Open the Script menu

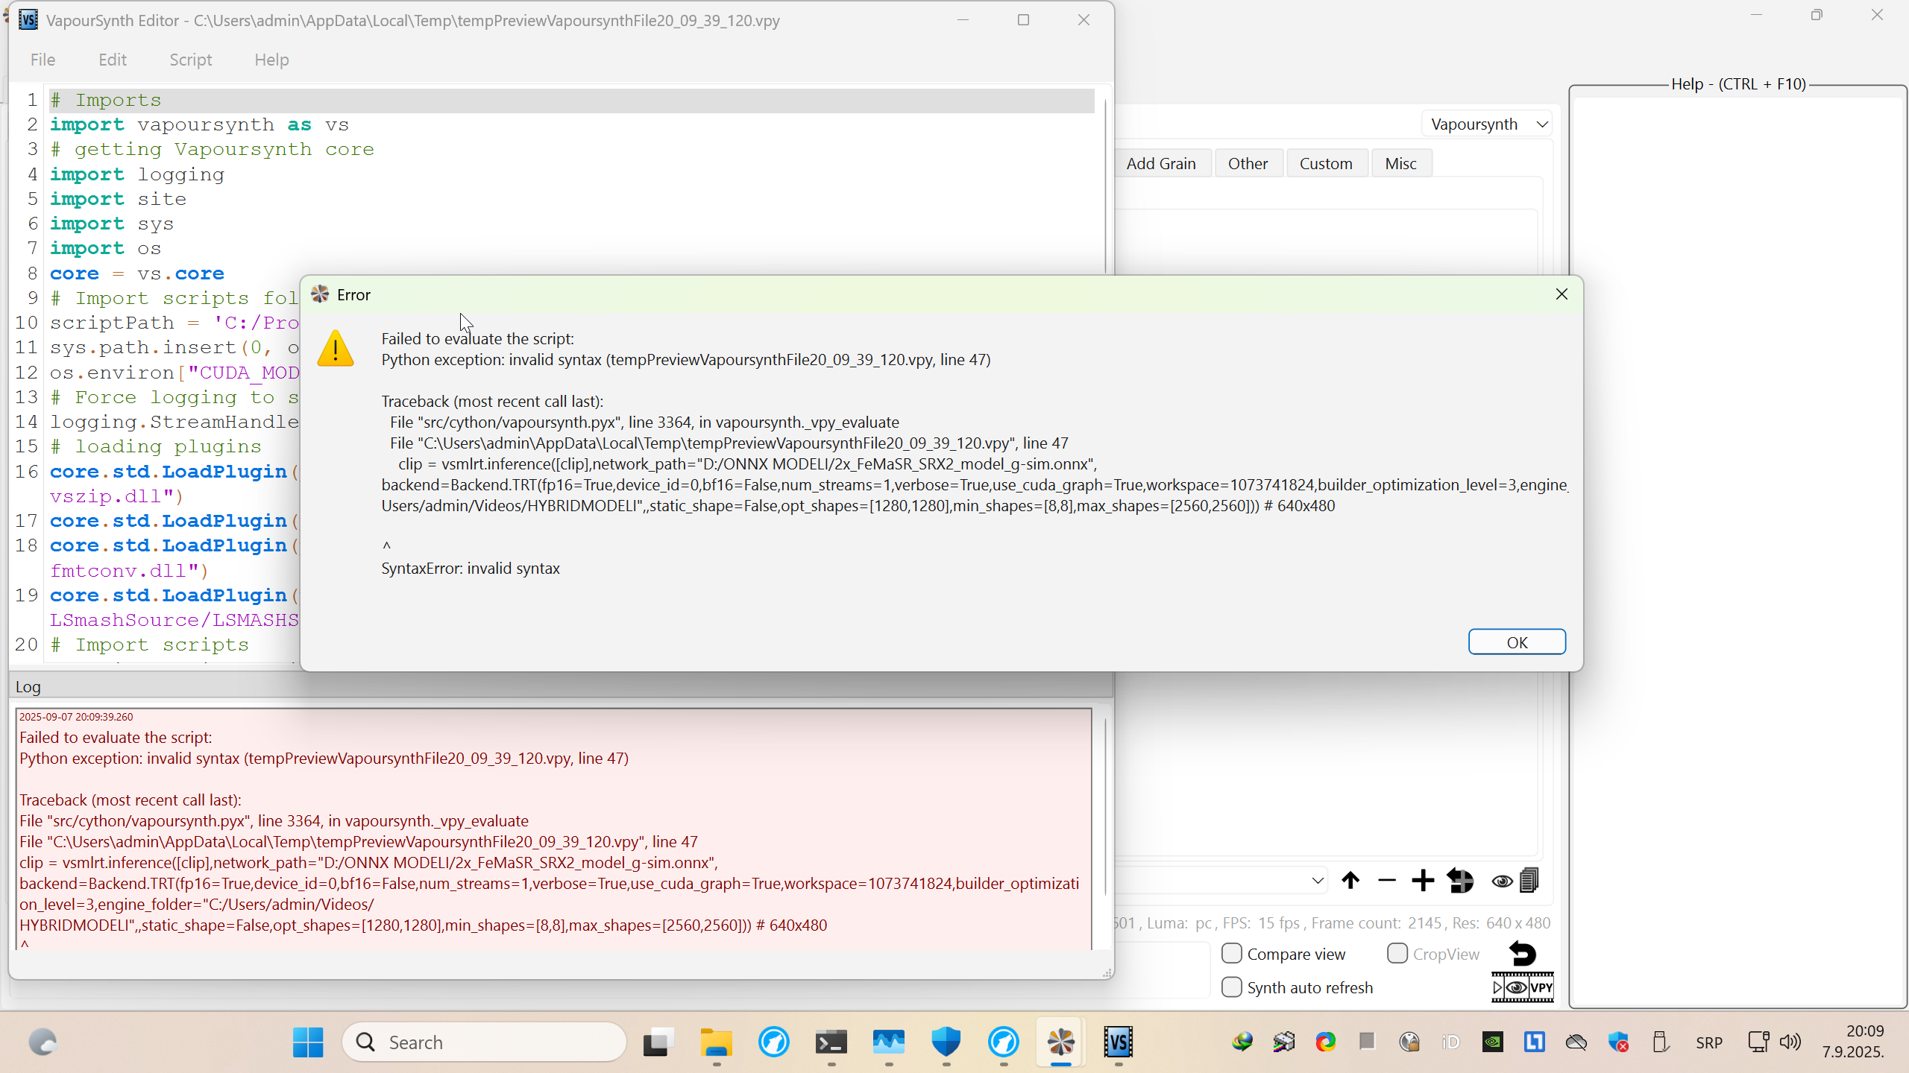coord(190,60)
